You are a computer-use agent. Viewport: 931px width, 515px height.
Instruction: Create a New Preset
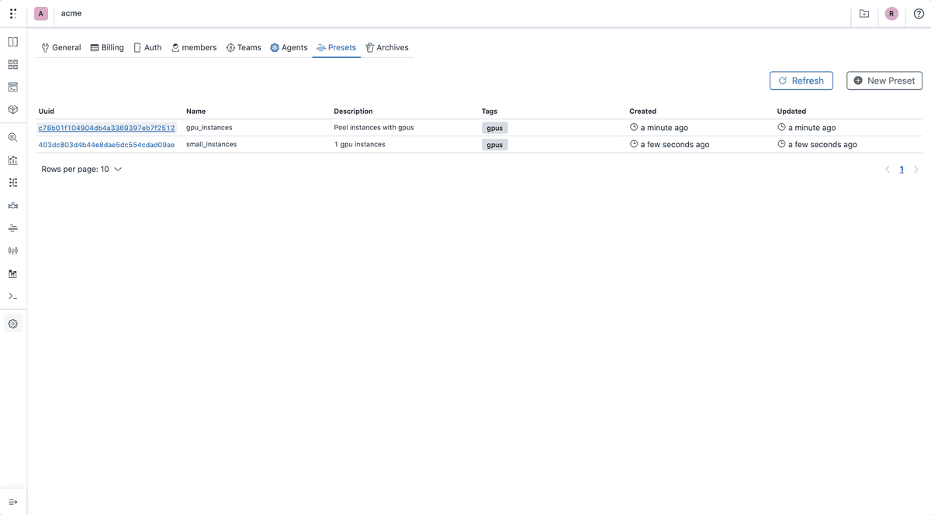click(x=884, y=81)
